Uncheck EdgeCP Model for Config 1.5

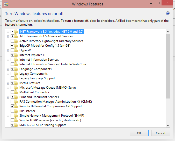click(x=12, y=46)
